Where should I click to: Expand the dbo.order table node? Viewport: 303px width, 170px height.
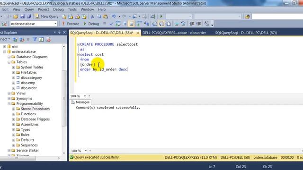tap(13, 88)
